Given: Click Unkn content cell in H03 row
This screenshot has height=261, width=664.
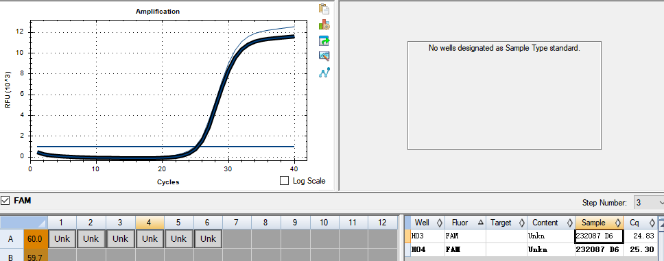Looking at the screenshot, I should click(x=551, y=236).
